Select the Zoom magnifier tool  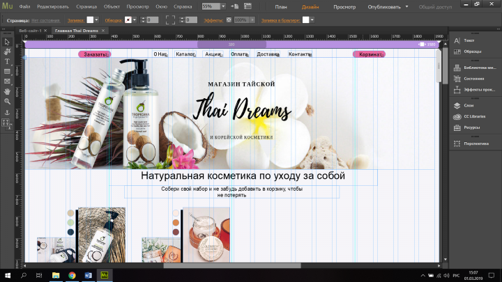tap(7, 102)
